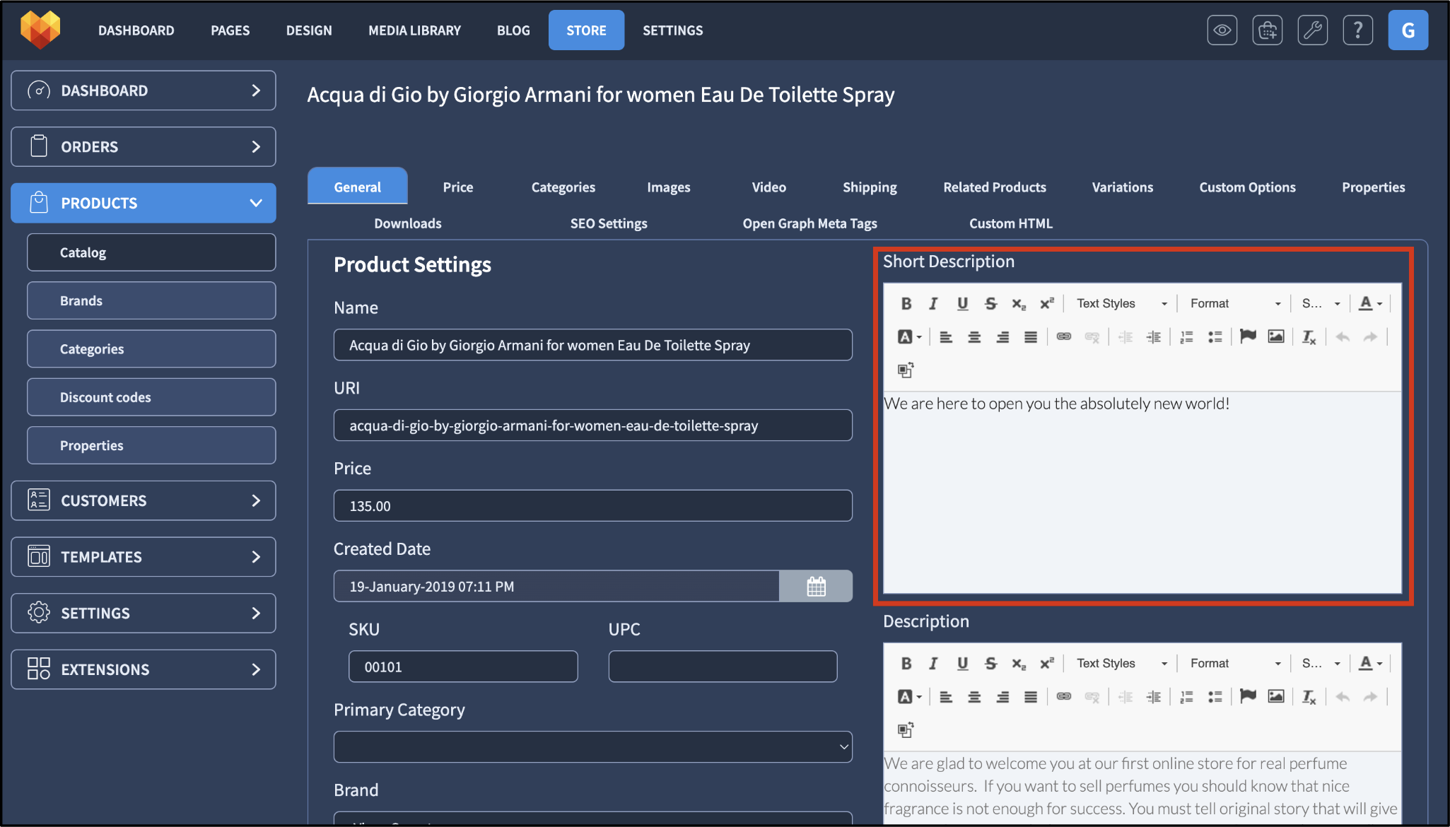The image size is (1450, 827).
Task: Toggle Bold in Description editor
Action: coord(906,664)
